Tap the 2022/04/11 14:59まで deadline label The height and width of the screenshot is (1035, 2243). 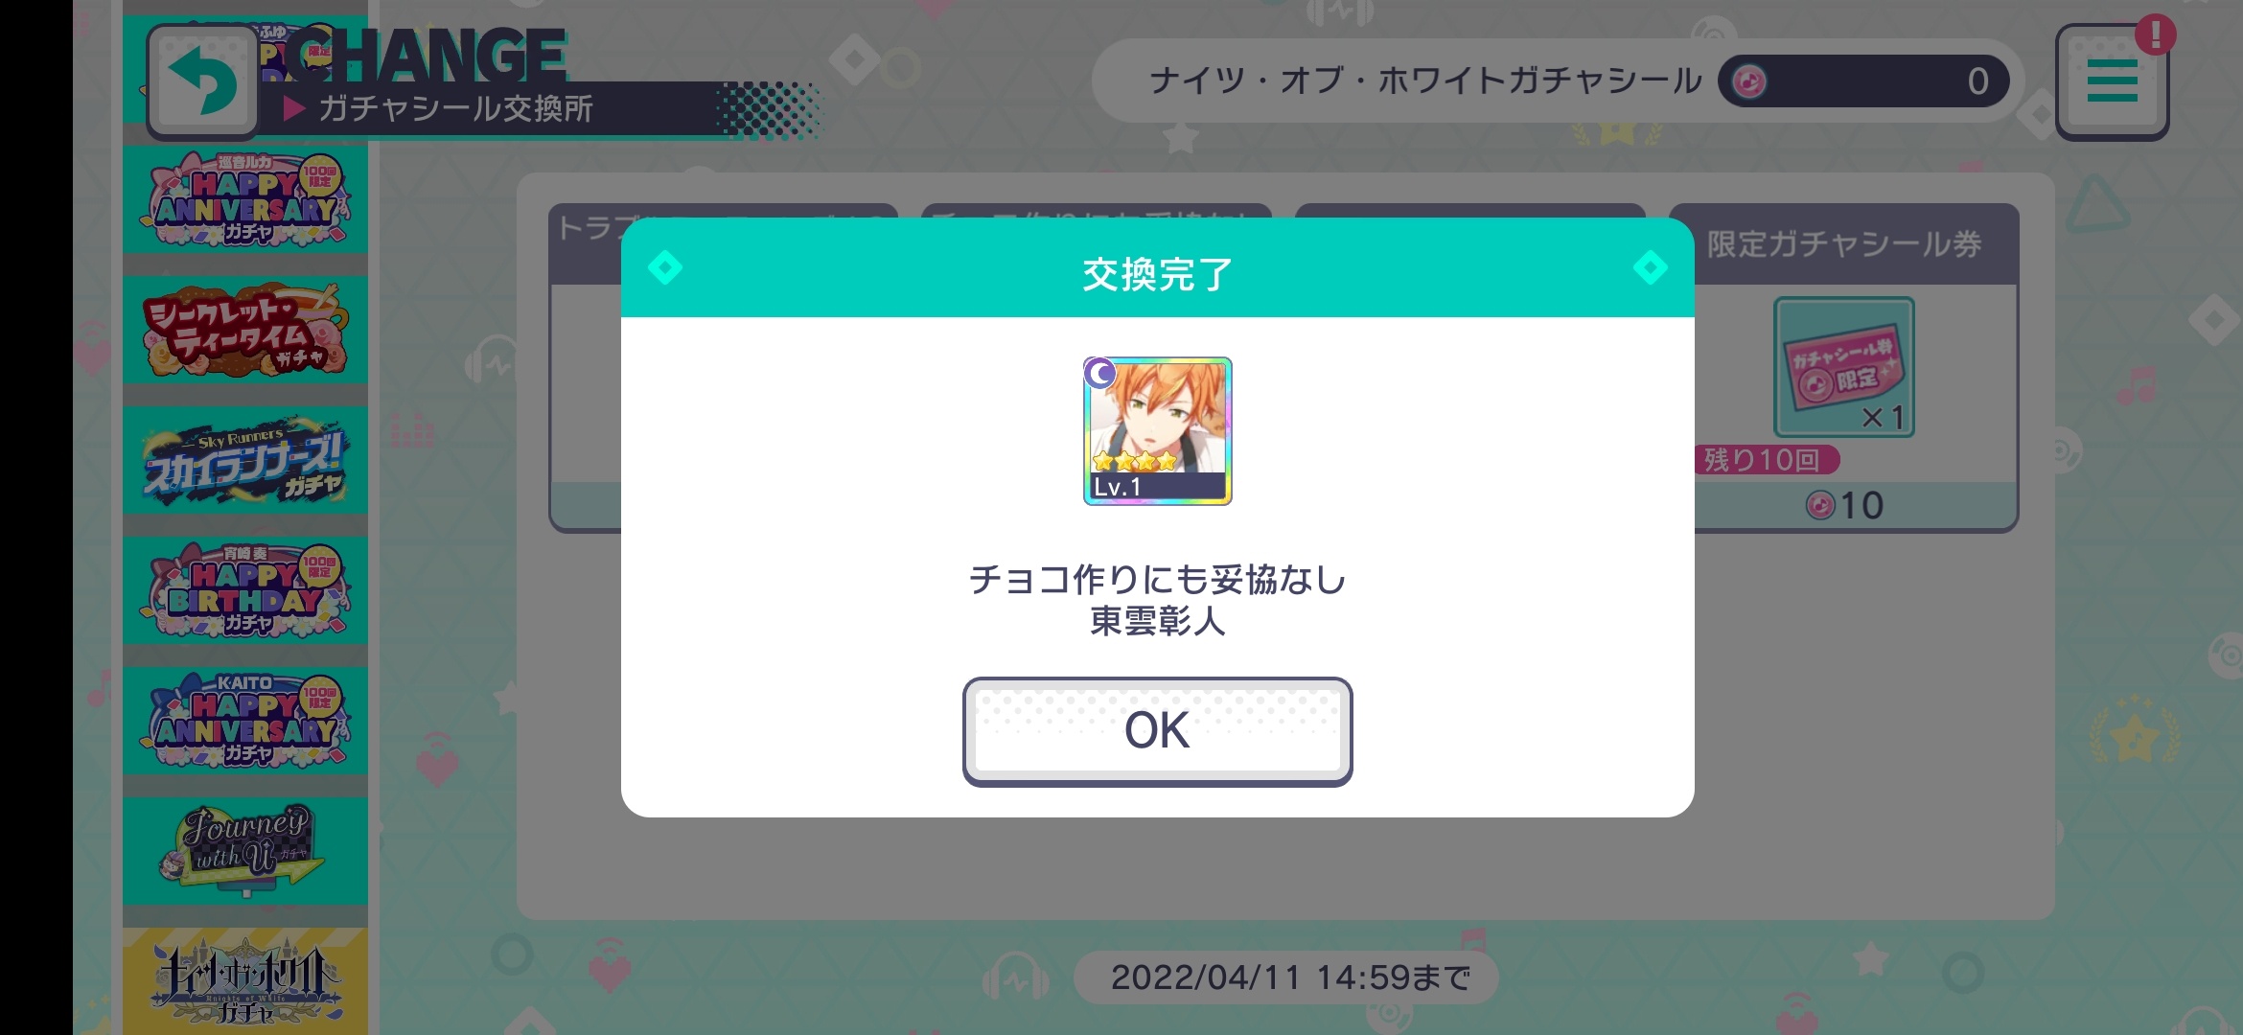coord(1289,977)
